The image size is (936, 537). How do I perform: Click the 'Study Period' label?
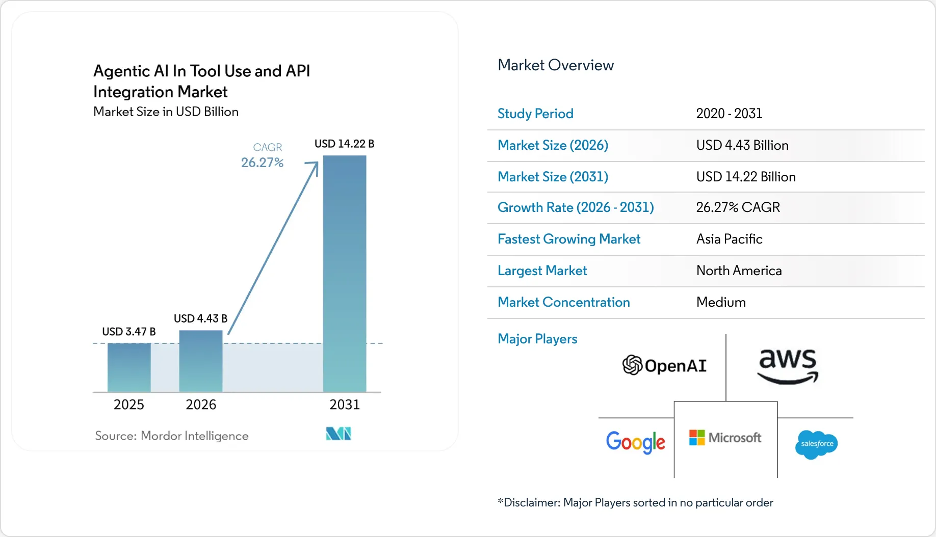(x=535, y=114)
